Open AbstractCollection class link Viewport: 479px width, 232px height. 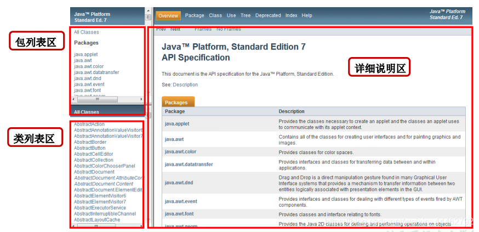coord(94,160)
